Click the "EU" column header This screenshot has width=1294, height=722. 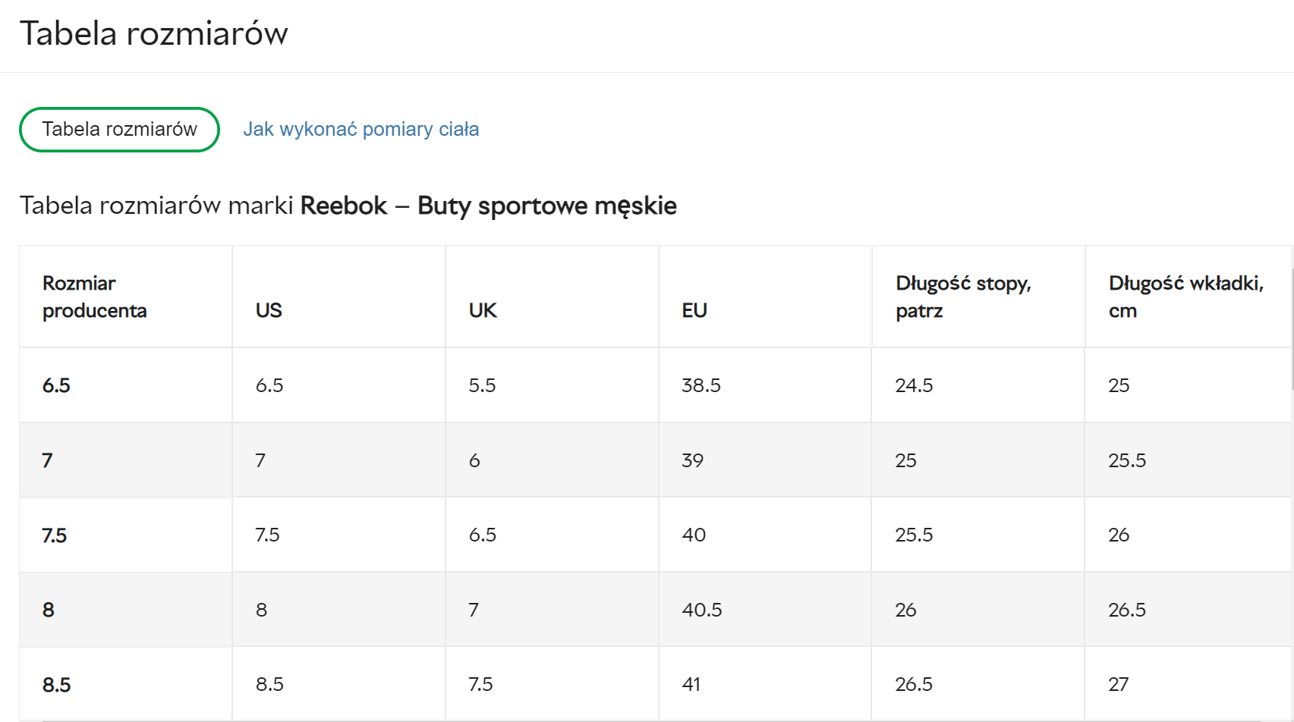pyautogui.click(x=694, y=310)
